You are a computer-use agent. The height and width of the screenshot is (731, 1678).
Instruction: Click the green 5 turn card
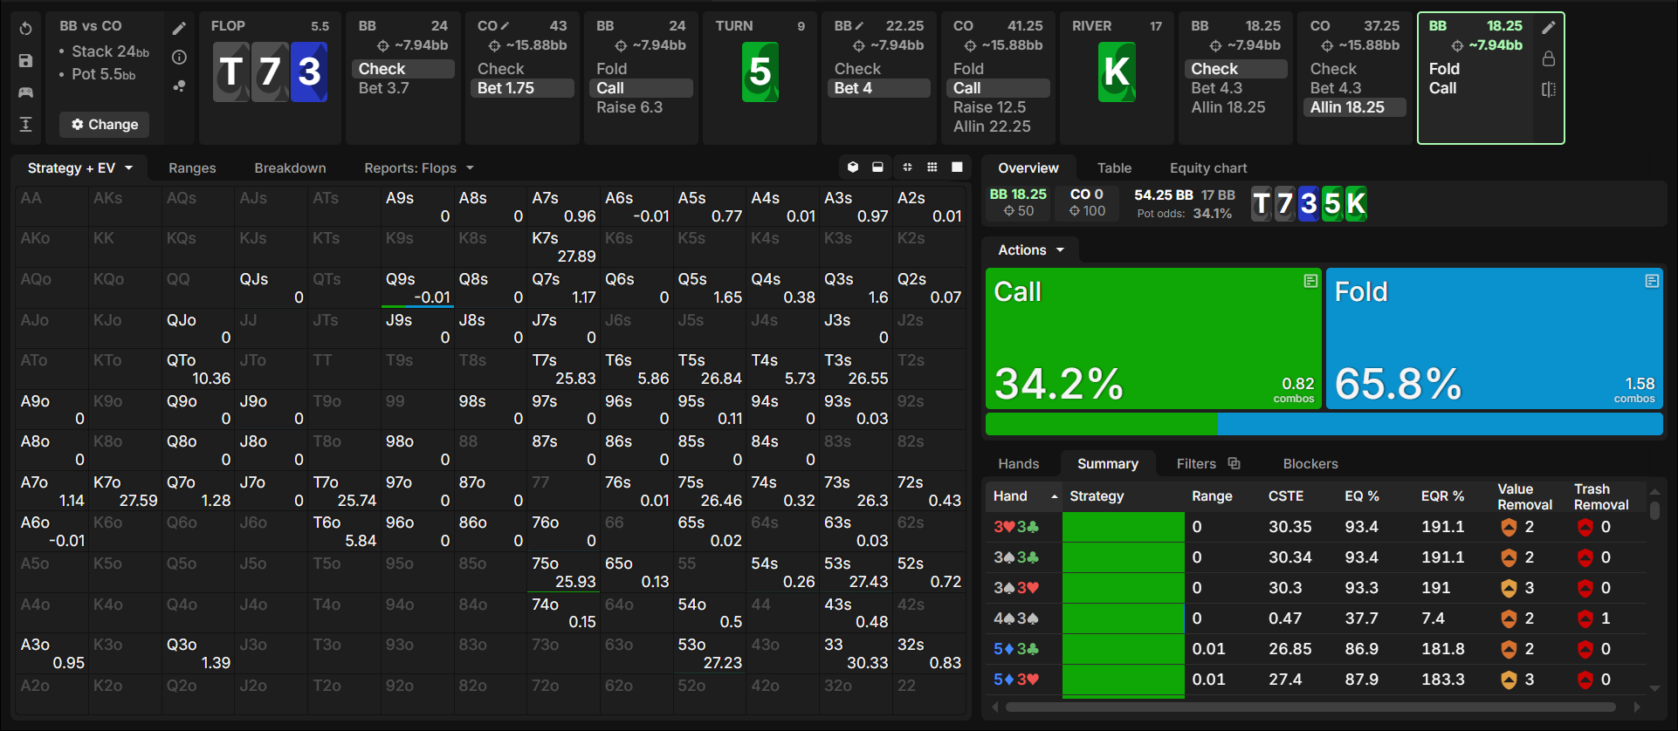click(x=760, y=72)
